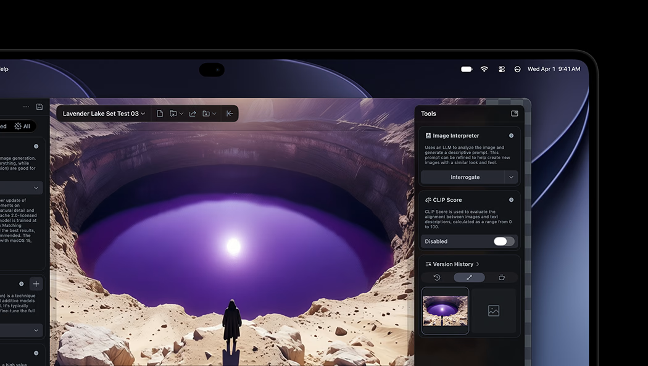Create a new blank document from toolbar
The image size is (648, 366).
tap(159, 114)
